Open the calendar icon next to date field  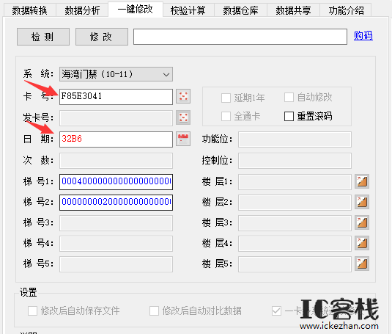point(183,139)
